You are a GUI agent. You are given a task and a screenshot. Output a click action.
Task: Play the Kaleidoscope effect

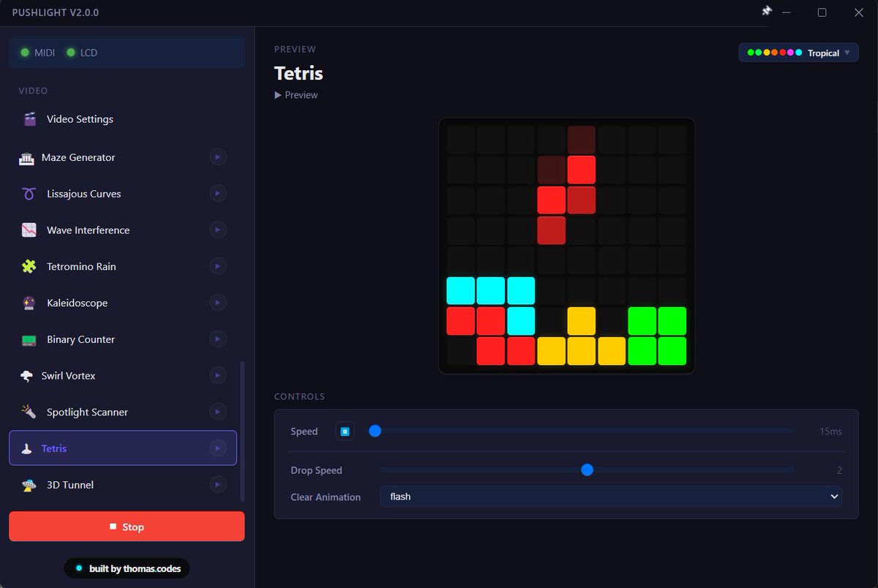click(218, 303)
